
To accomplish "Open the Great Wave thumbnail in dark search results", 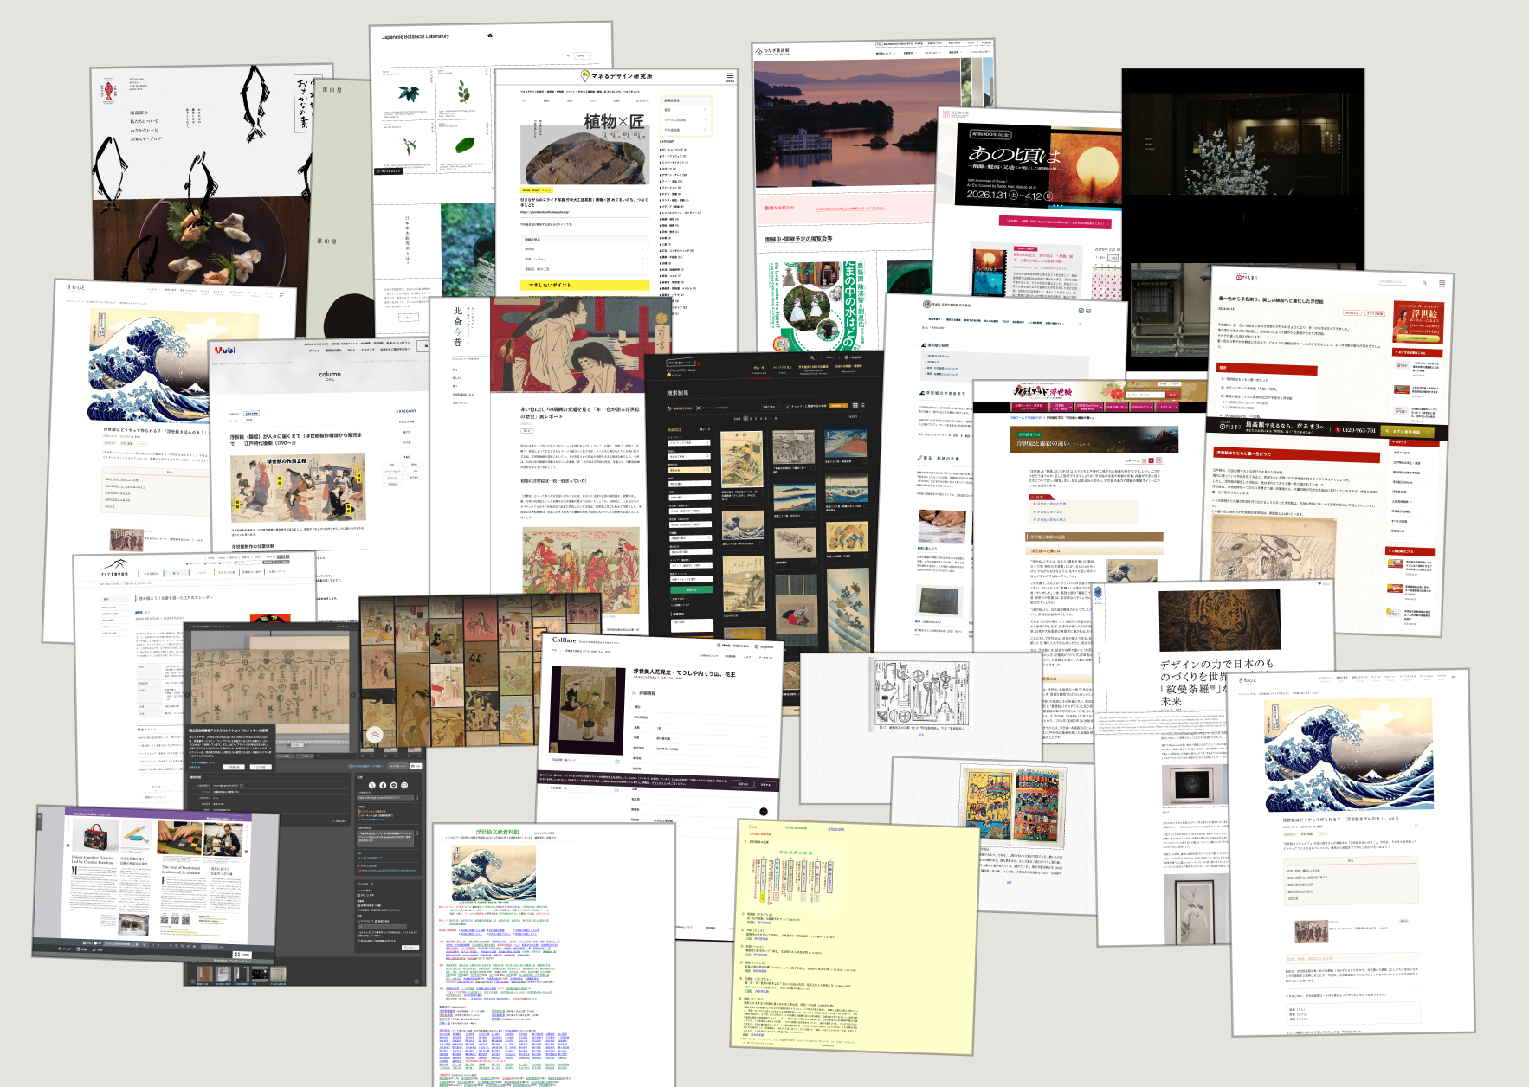I will pos(743,525).
